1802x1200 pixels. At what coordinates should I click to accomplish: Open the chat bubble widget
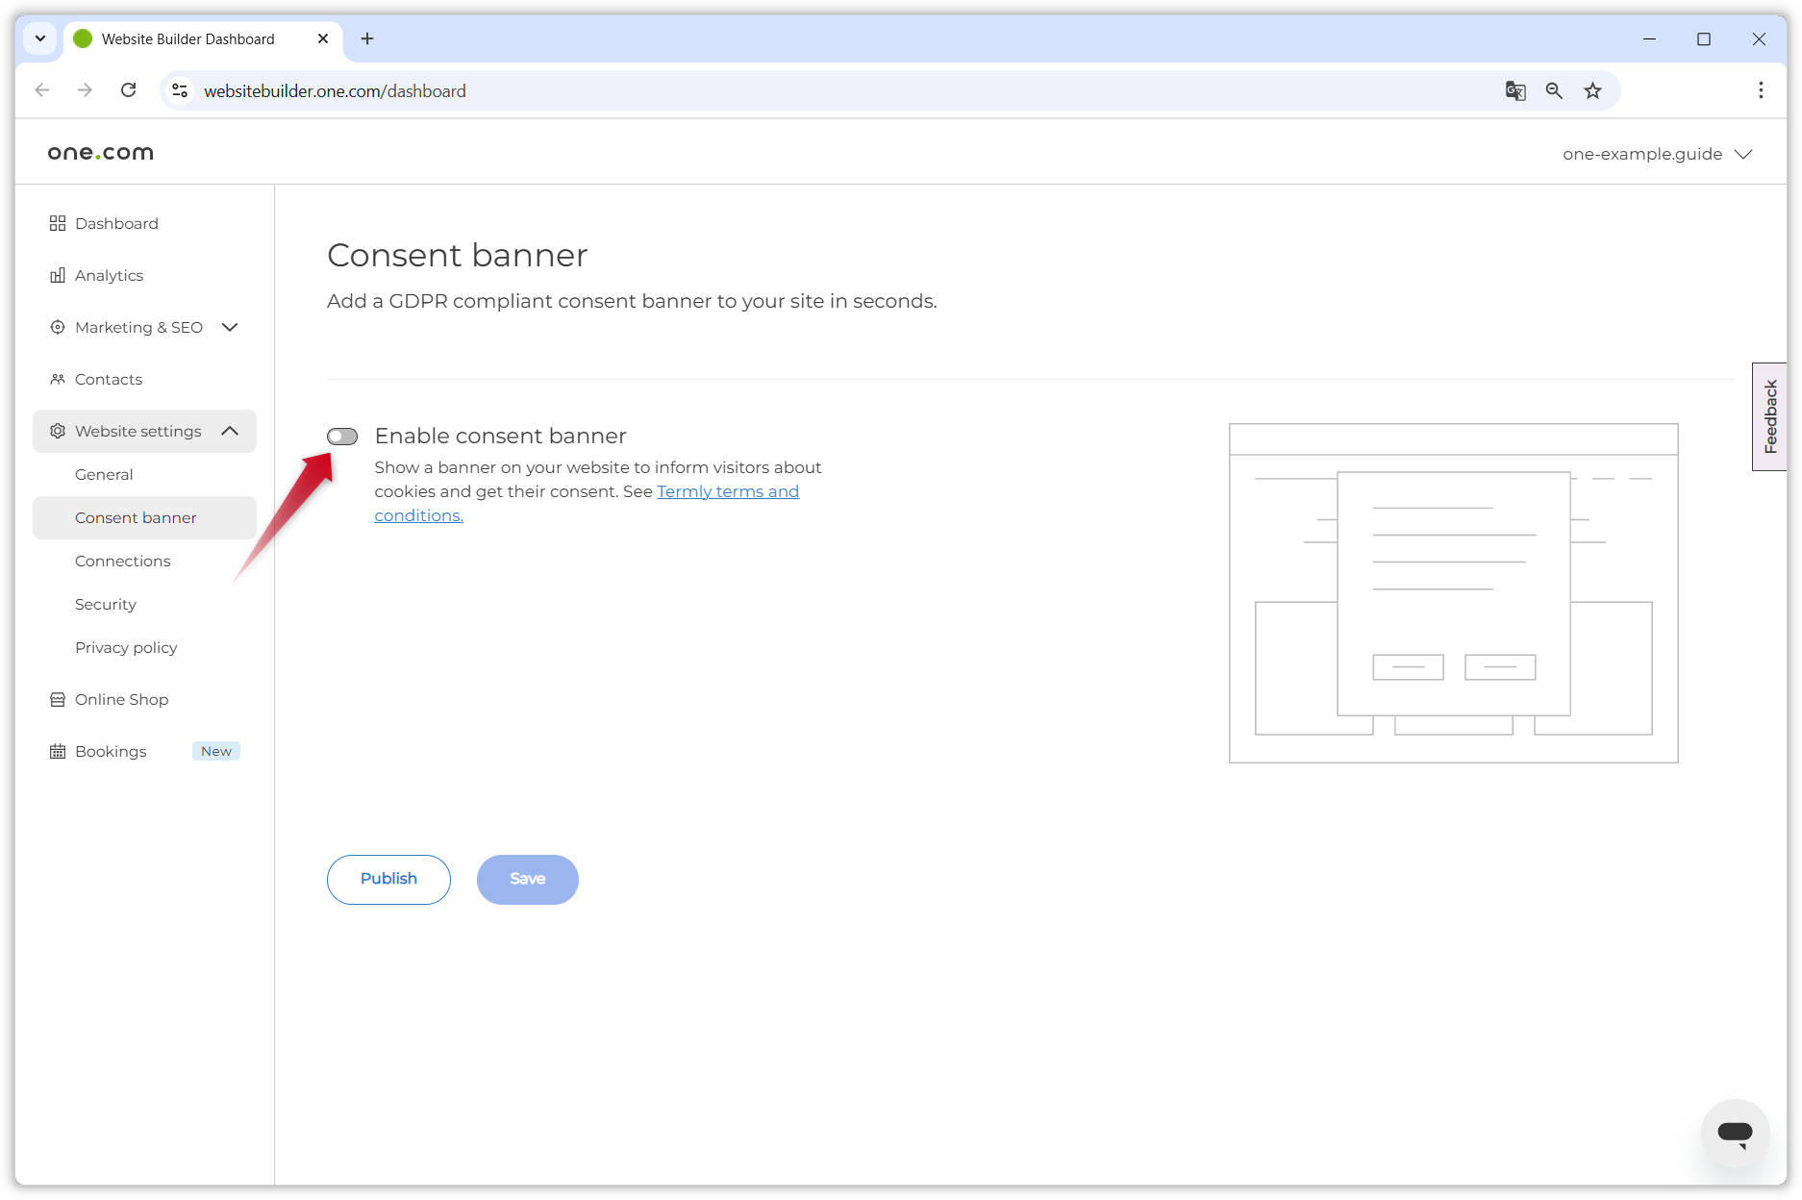tap(1736, 1134)
